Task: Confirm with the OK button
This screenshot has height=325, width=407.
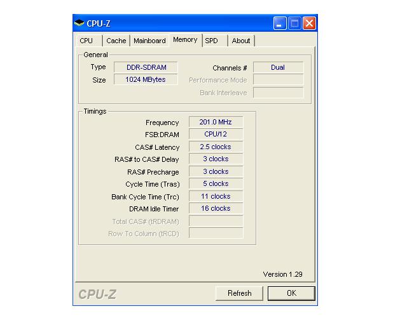Action: pyautogui.click(x=291, y=293)
